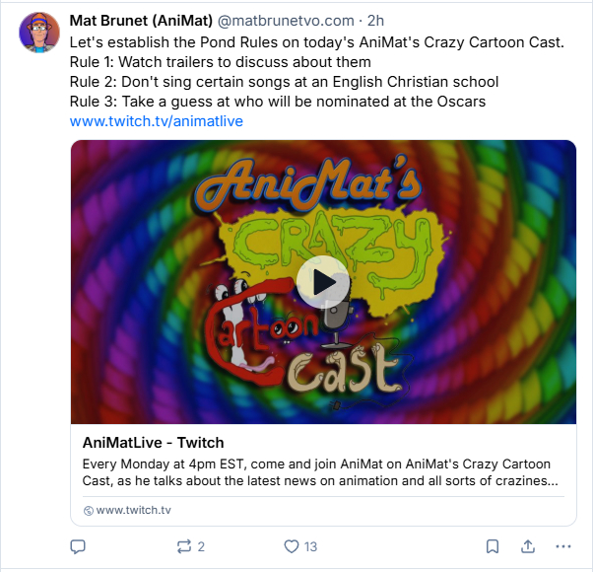The image size is (594, 572).
Task: Click the www.twitch.tv domain in card footer
Action: tap(133, 510)
